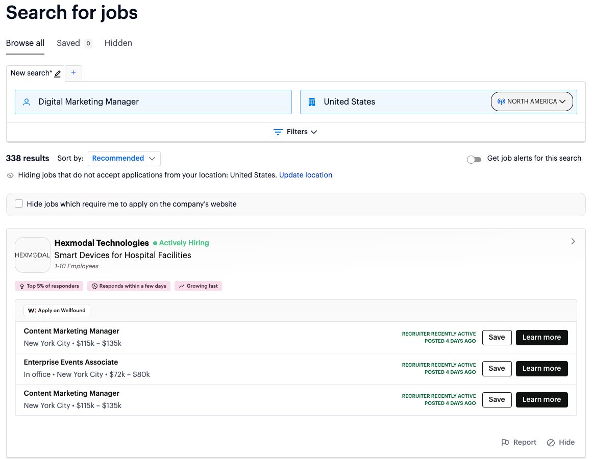Click the Apply on Wellfound badge
Screen dimensions: 592x459
pos(57,311)
